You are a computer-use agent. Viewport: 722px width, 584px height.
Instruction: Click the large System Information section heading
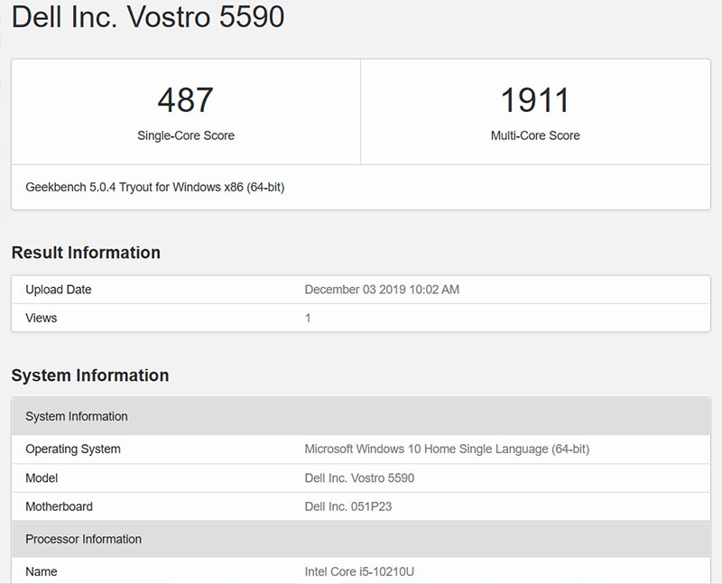click(x=90, y=375)
